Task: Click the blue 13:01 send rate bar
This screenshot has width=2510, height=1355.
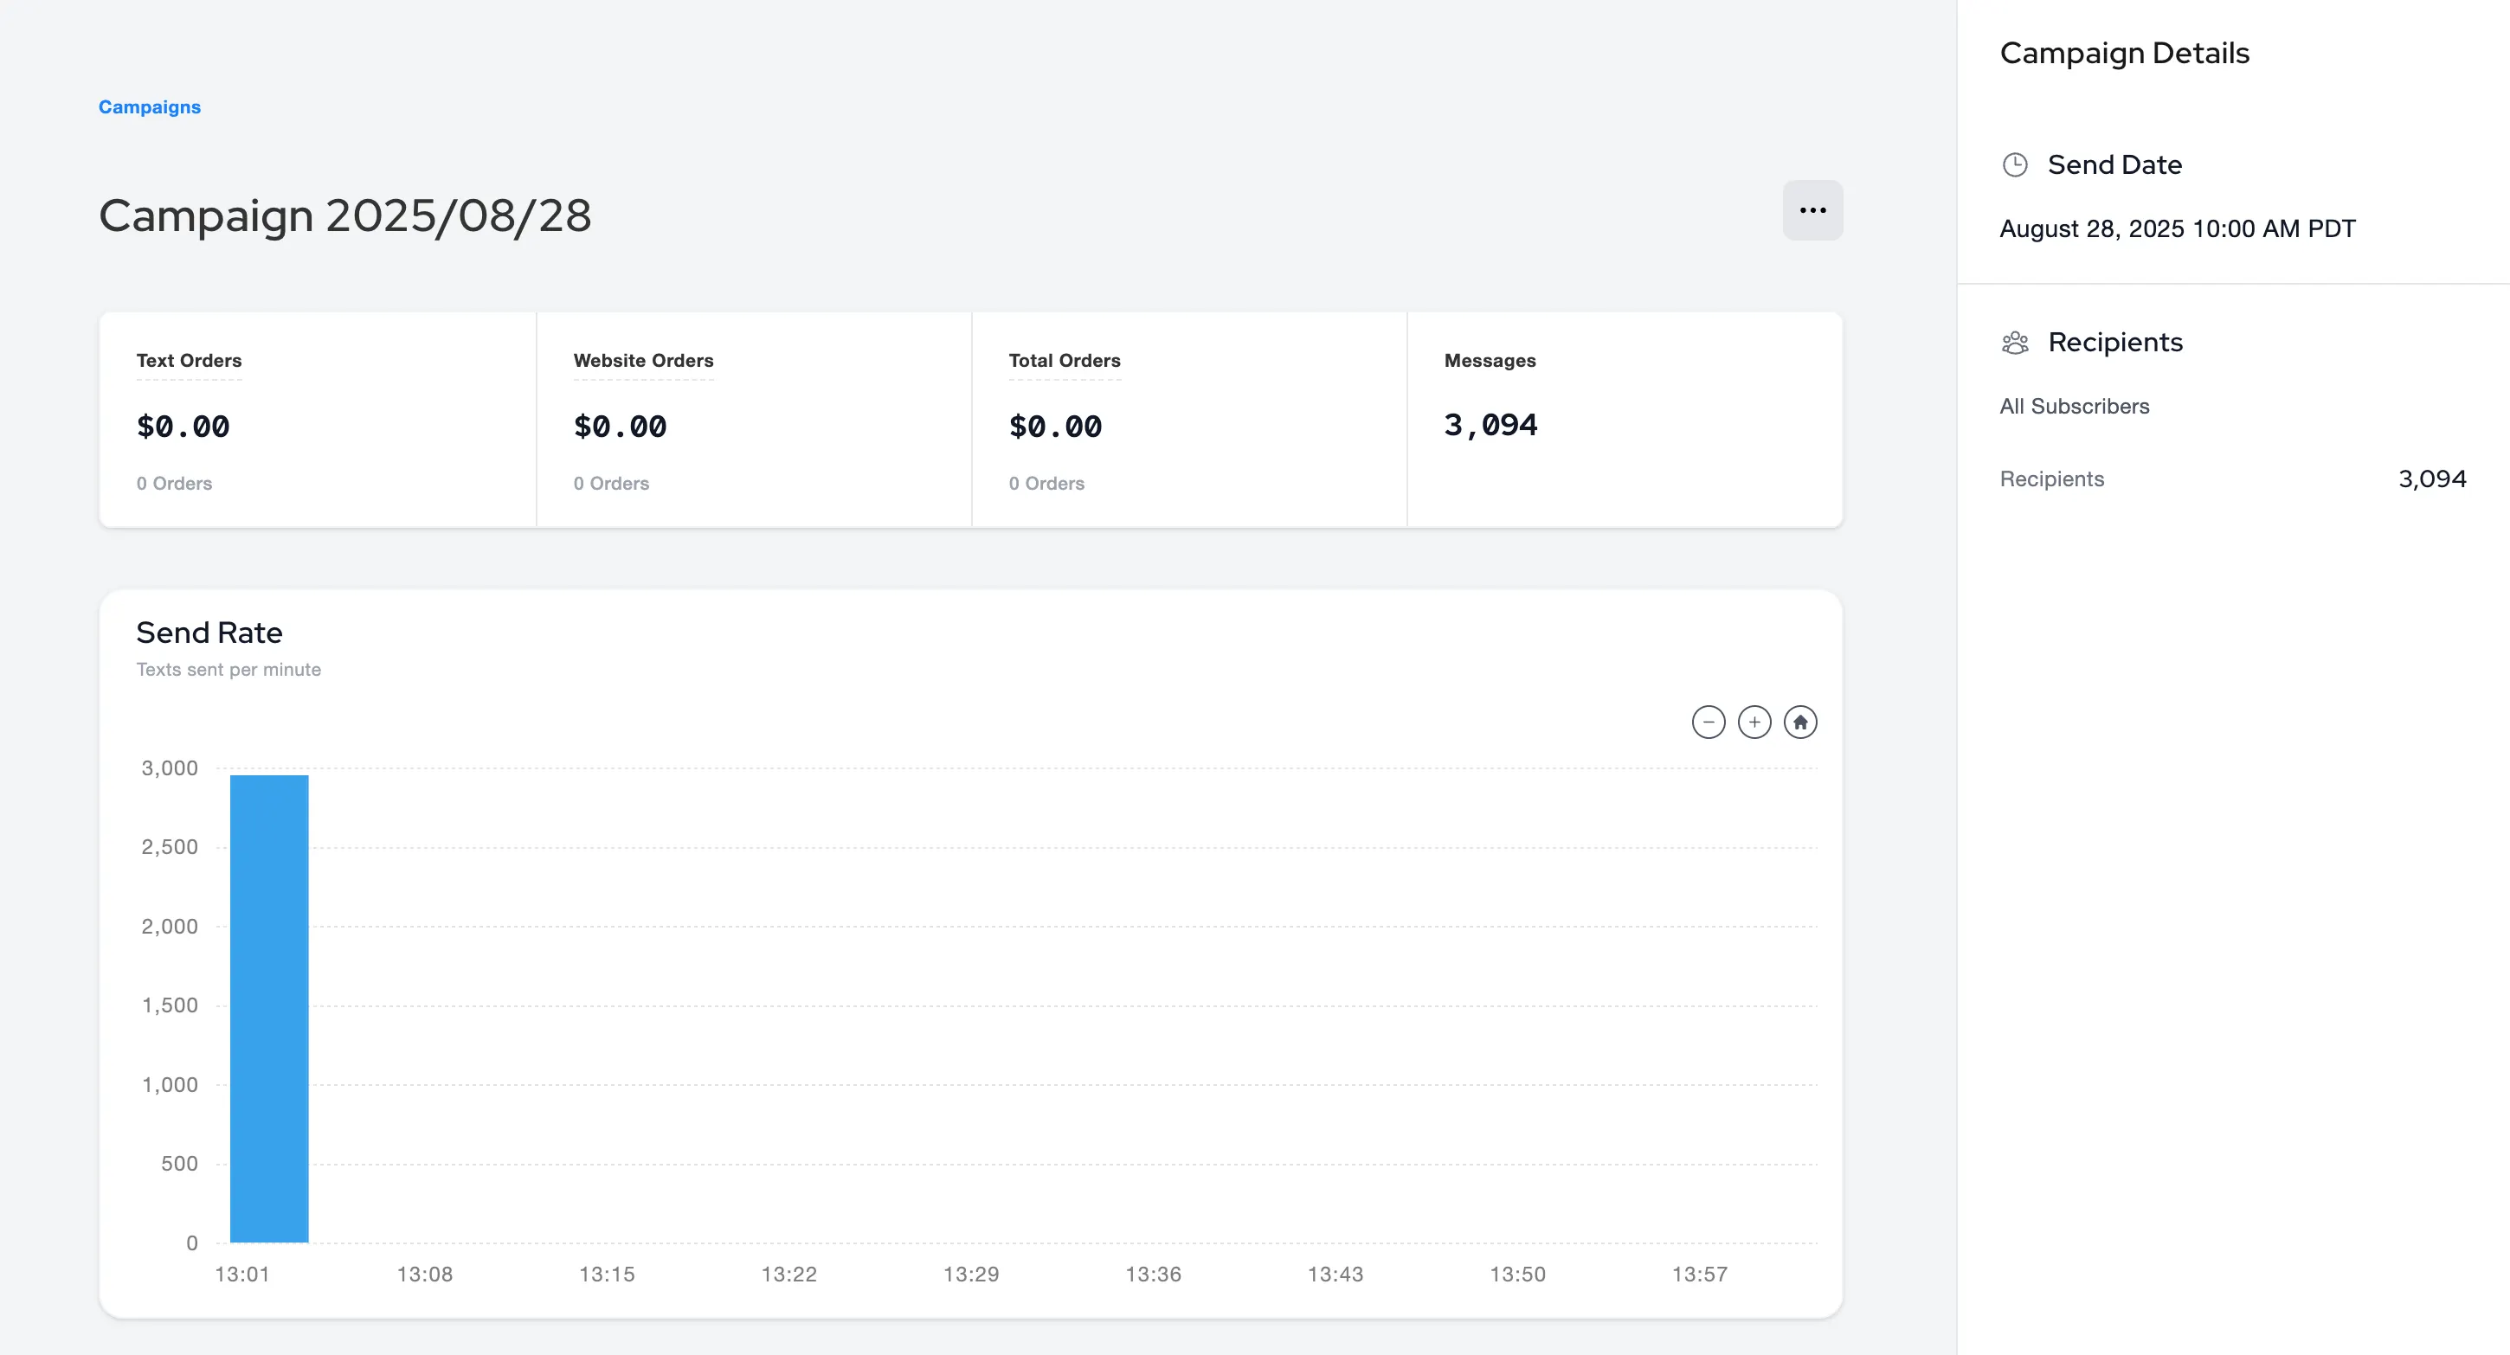Action: pyautogui.click(x=269, y=1008)
